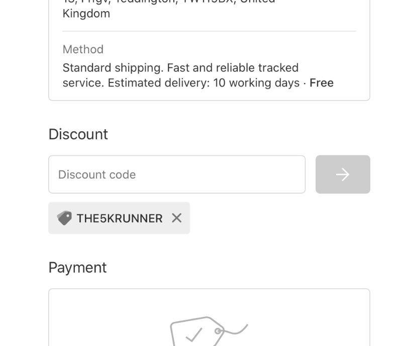This screenshot has height=346, width=412.
Task: Click the THE5KRUNNER discount chip
Action: pos(119,218)
